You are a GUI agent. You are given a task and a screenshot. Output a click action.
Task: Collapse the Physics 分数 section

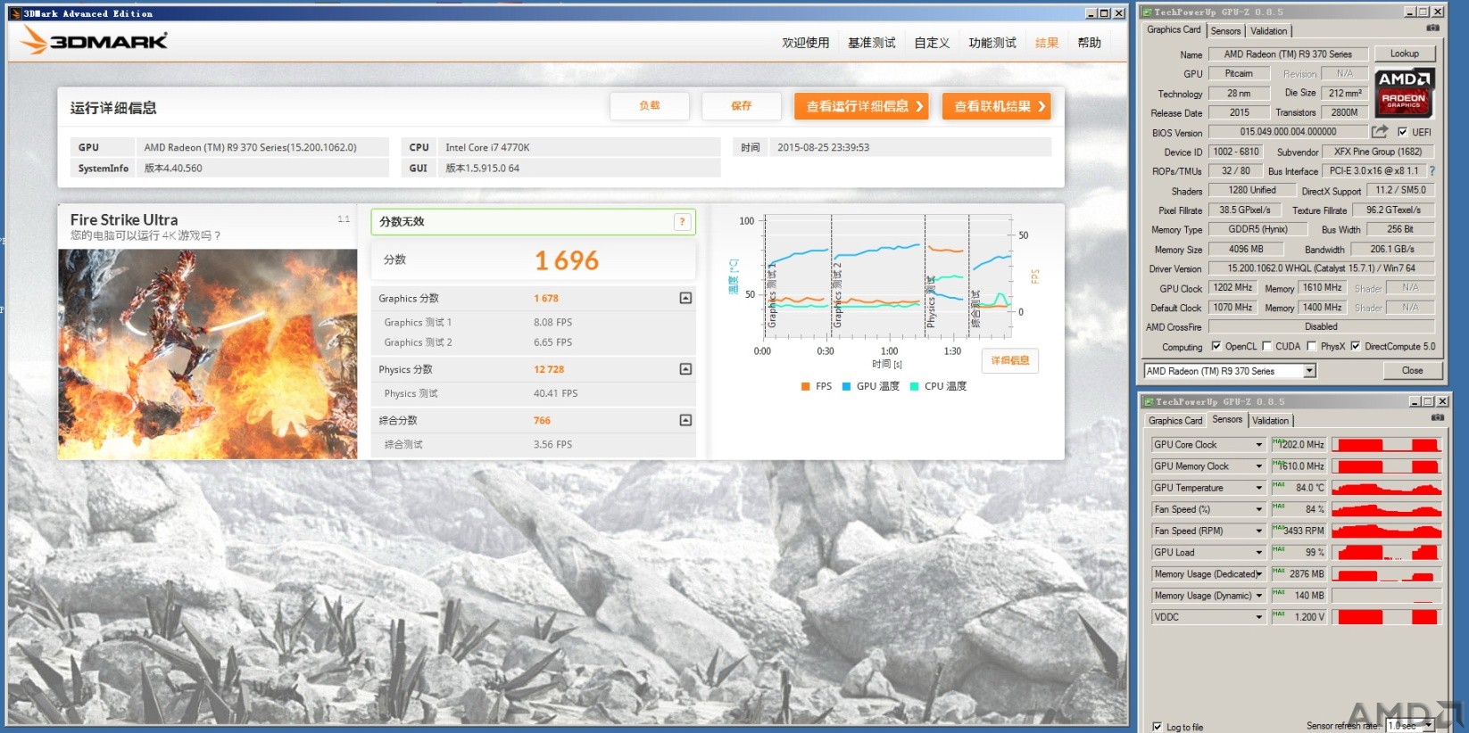[x=685, y=368]
